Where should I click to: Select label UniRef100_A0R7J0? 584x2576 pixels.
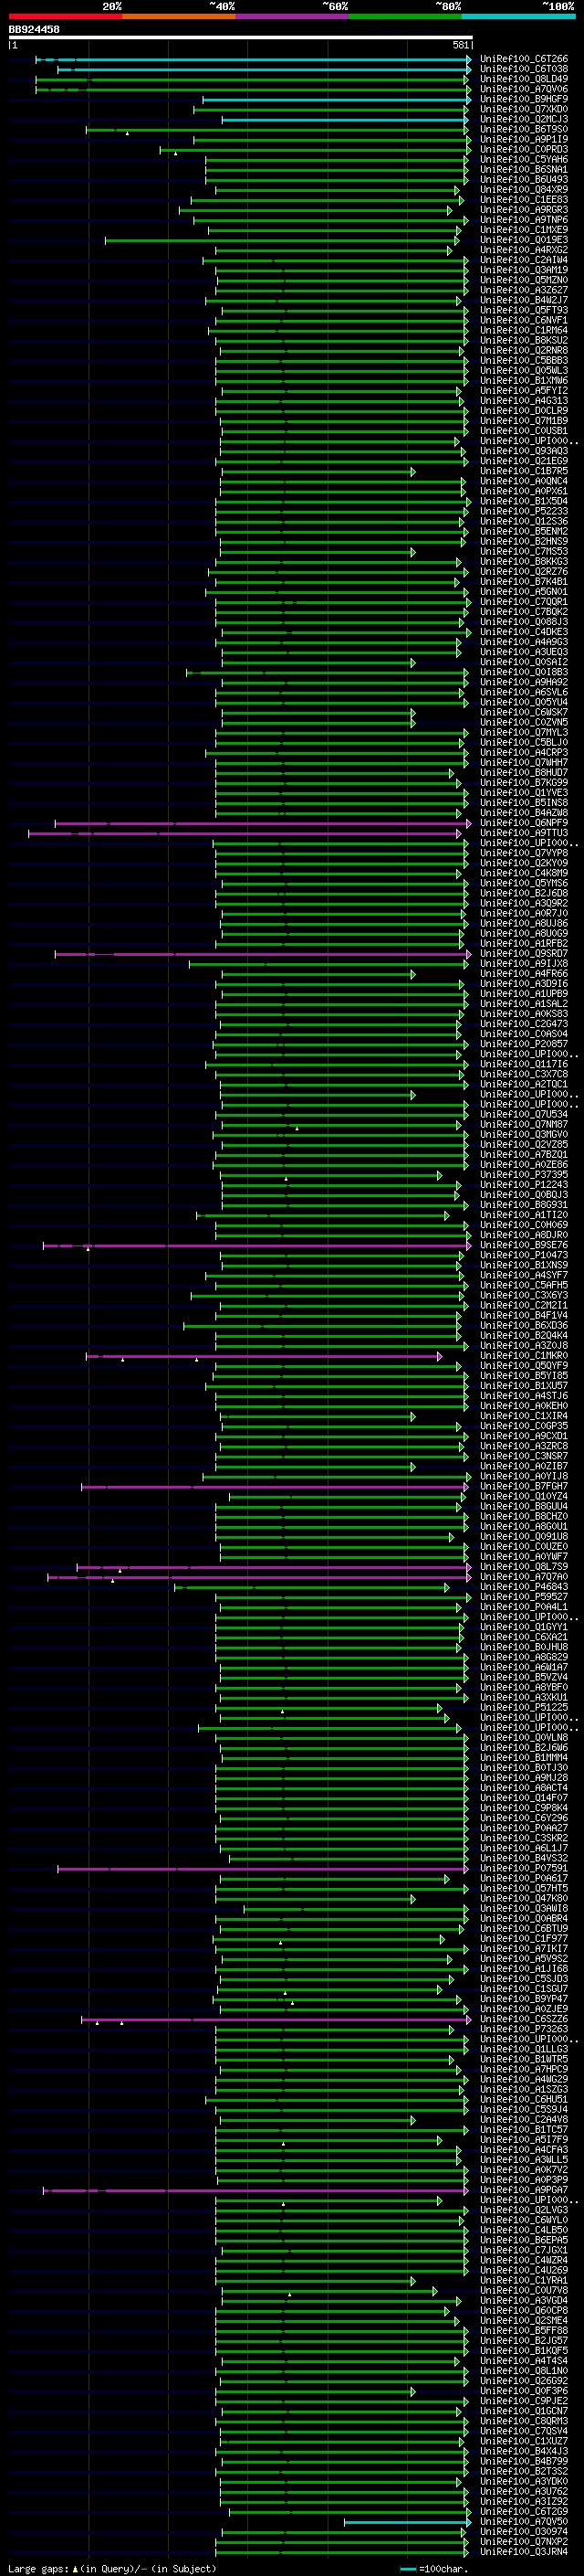pos(523,913)
